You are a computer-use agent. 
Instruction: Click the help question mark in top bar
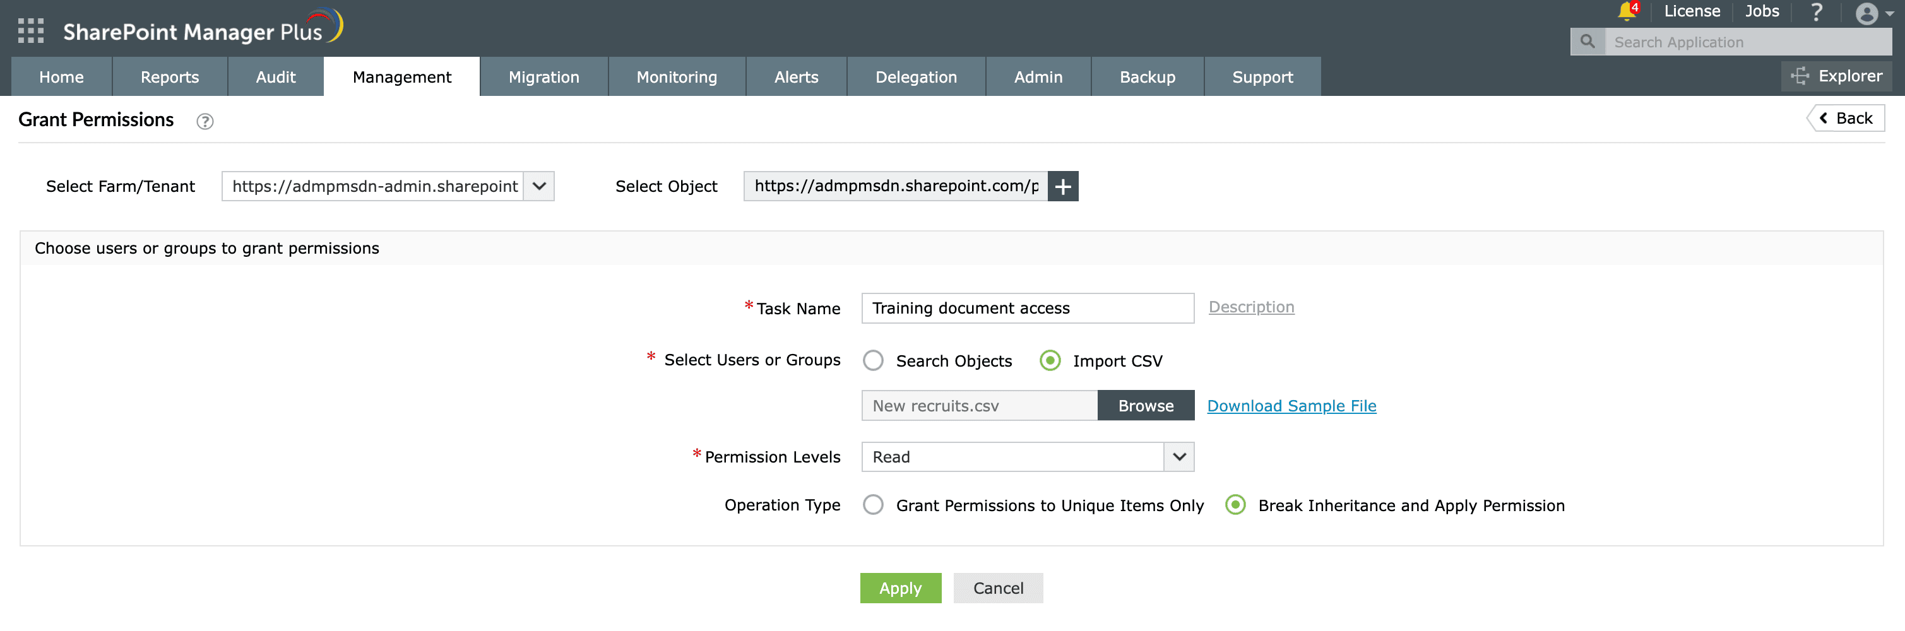[1817, 12]
